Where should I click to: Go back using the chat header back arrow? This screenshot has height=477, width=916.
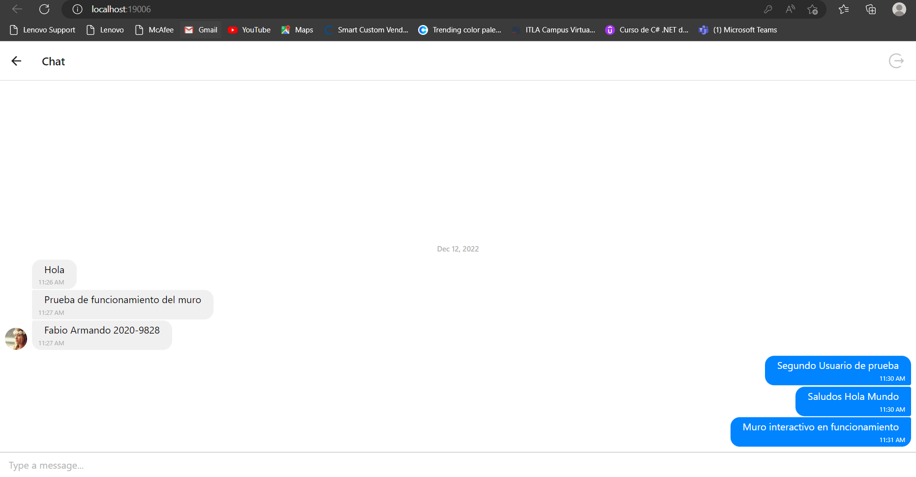(16, 60)
